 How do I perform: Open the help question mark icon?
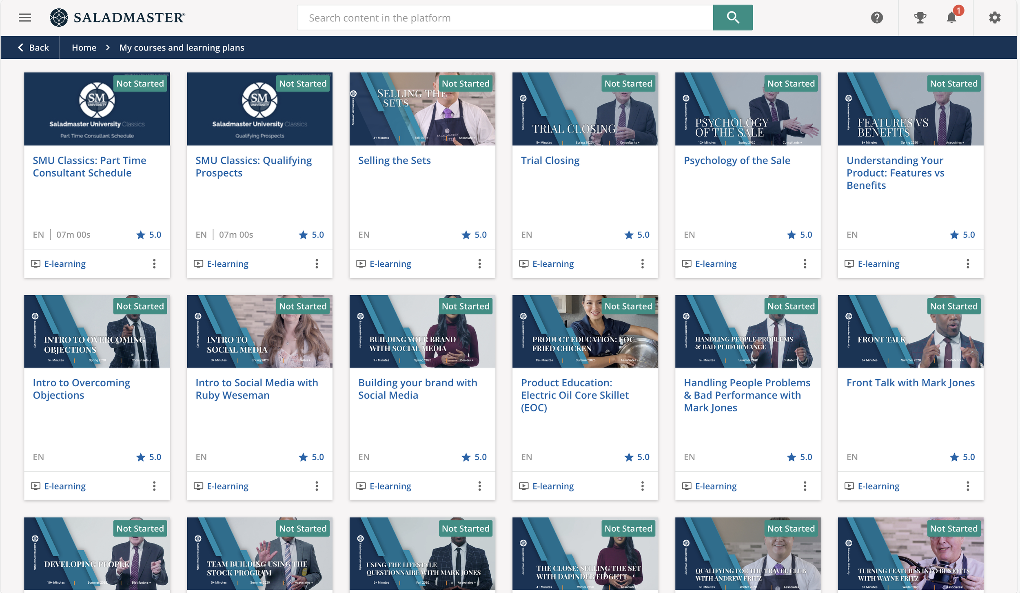click(876, 18)
